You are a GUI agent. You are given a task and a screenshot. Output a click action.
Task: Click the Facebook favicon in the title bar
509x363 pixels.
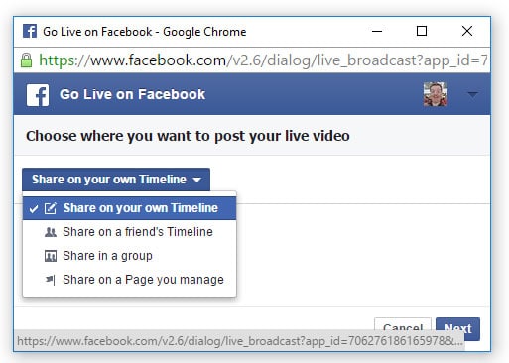(30, 32)
